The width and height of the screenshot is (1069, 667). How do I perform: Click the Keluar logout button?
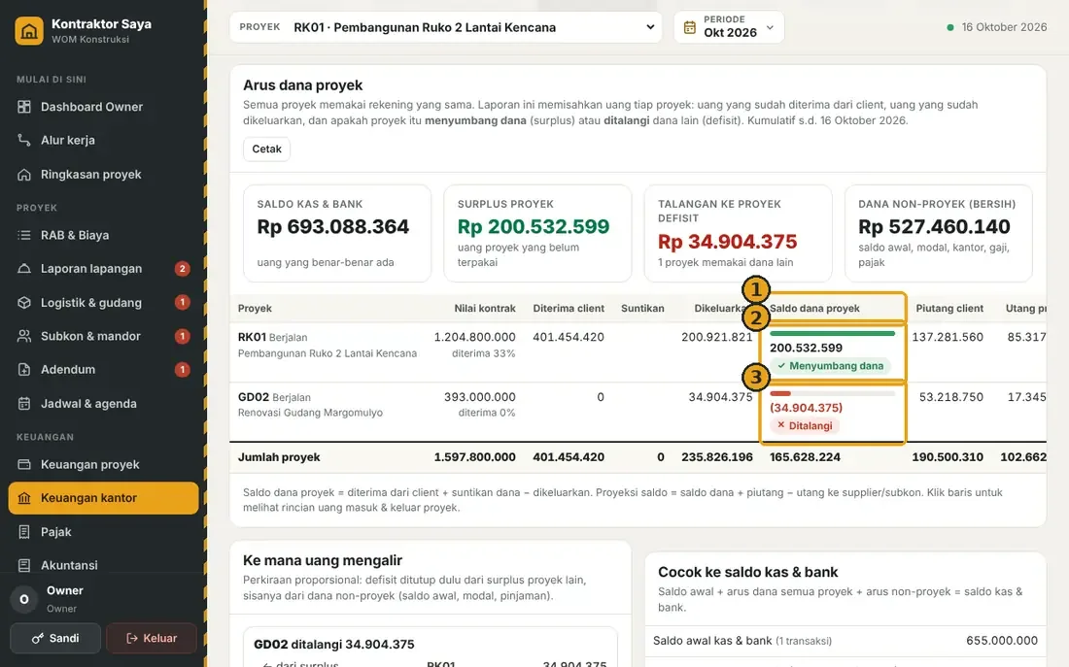click(152, 639)
